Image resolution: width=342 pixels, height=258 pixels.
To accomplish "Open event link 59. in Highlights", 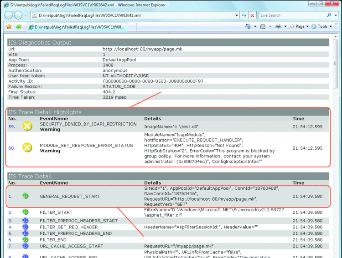I will [11, 126].
